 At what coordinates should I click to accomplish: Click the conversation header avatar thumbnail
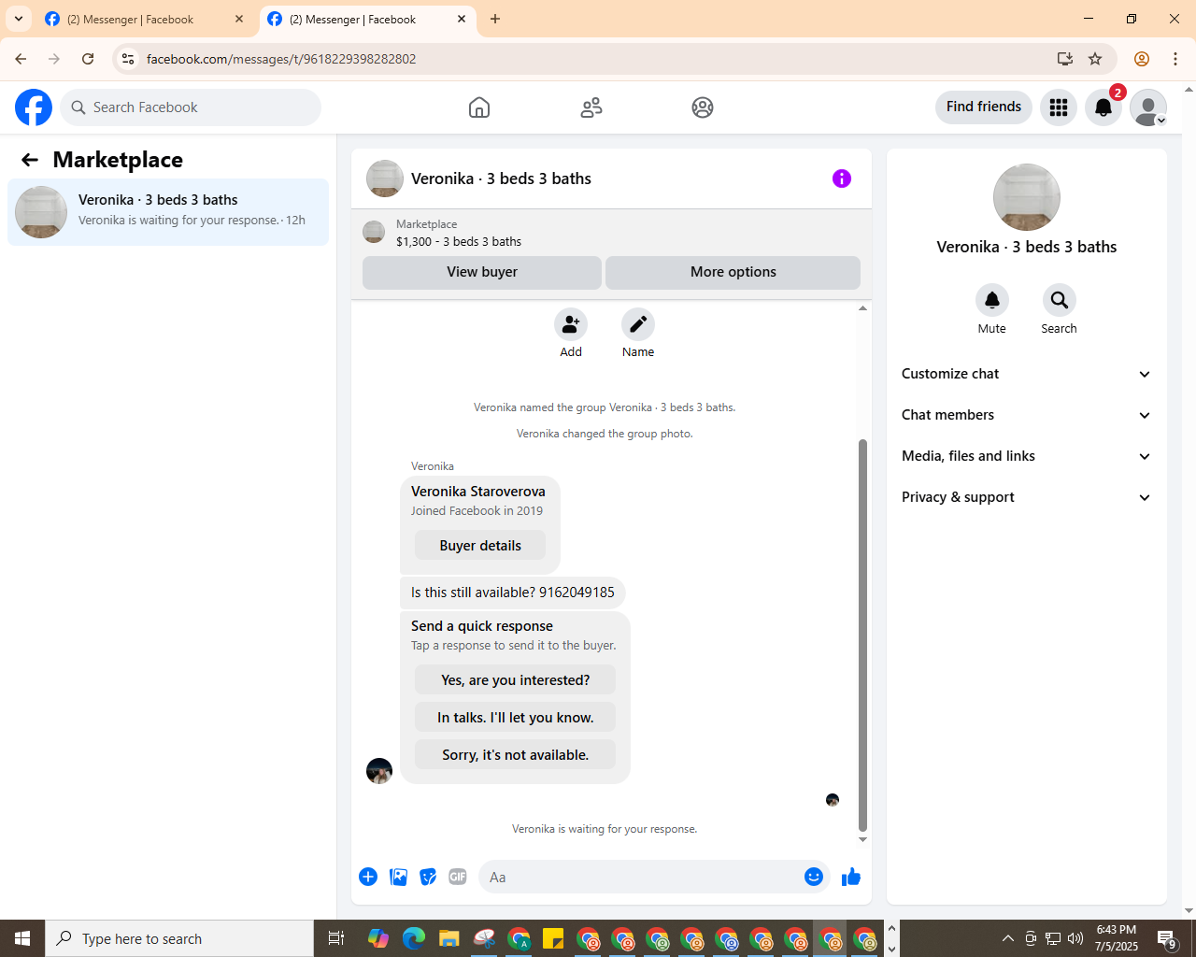(x=385, y=179)
